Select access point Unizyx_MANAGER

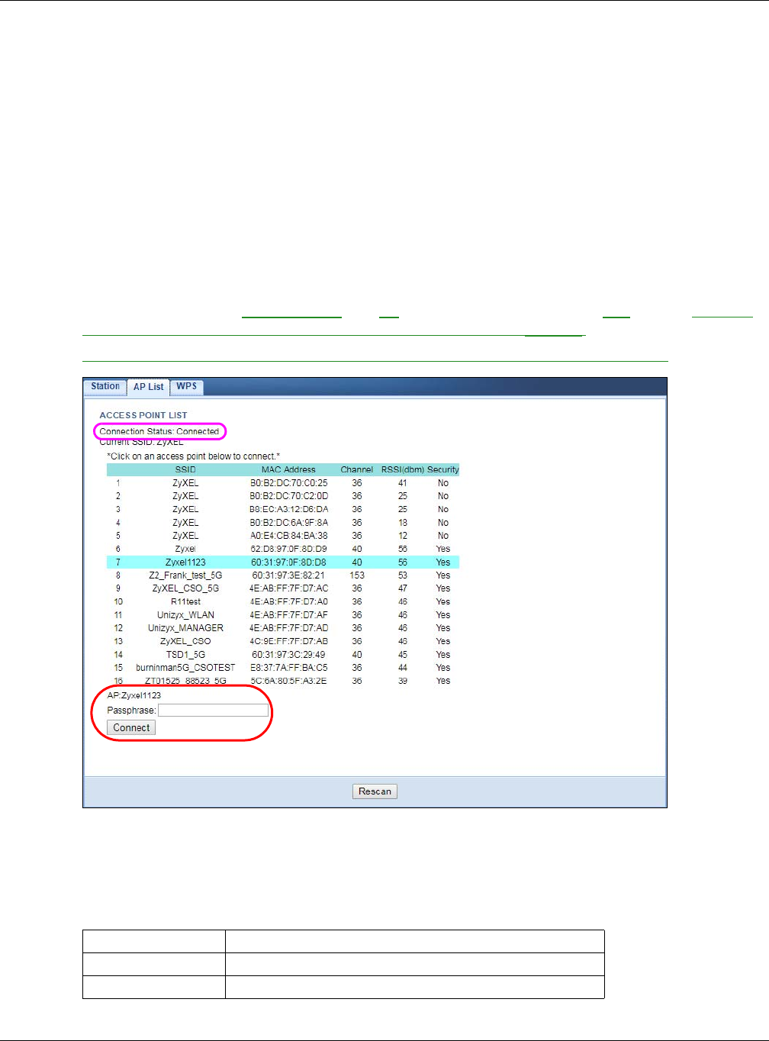[283, 628]
